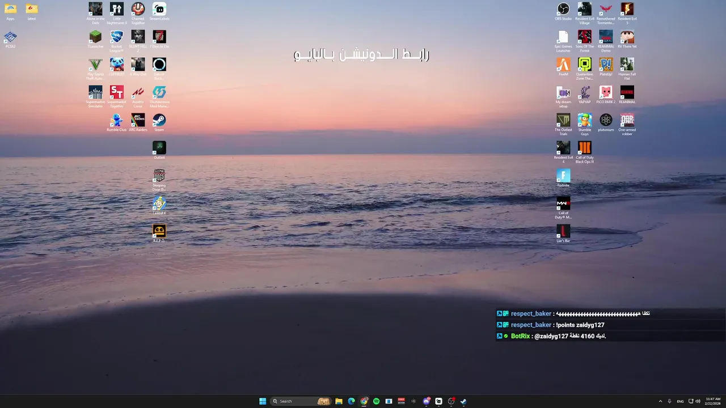The image size is (726, 408).
Task: Select the Outlast desktop icon
Action: [x=159, y=150]
